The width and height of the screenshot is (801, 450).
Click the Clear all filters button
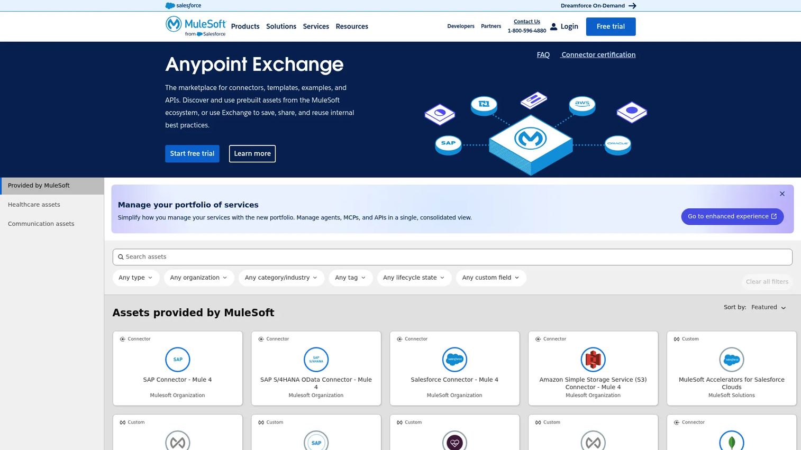767,282
